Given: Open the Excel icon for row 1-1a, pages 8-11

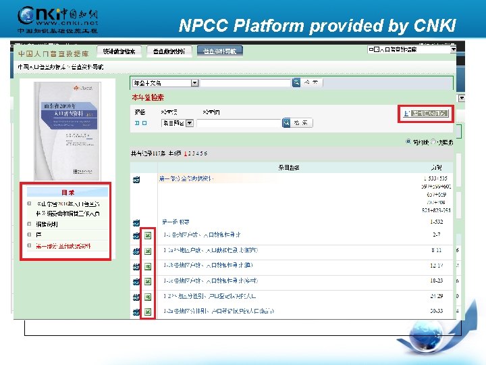Looking at the screenshot, I should pyautogui.click(x=148, y=251).
